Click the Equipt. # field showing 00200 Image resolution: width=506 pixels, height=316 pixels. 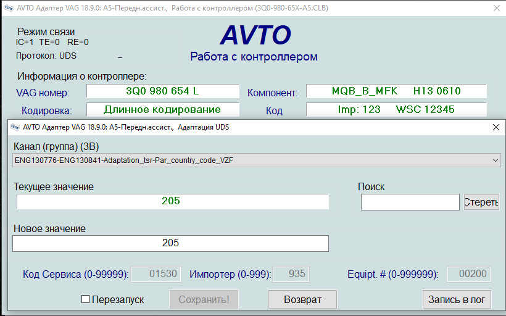click(x=469, y=274)
